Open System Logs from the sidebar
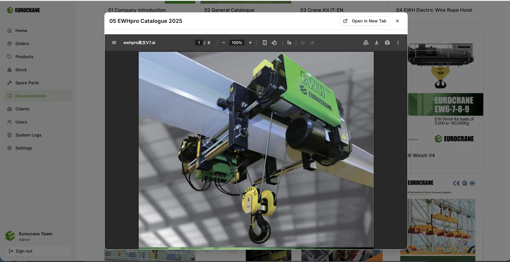Image resolution: width=510 pixels, height=262 pixels. click(x=28, y=135)
